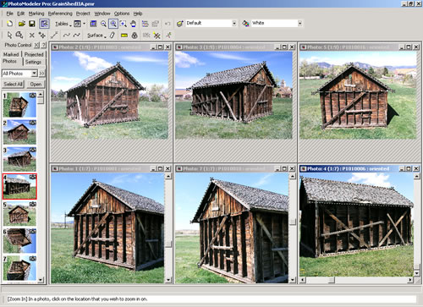The image size is (423, 307).
Task: Click the last icon in second toolbar row
Action: pyautogui.click(x=168, y=36)
